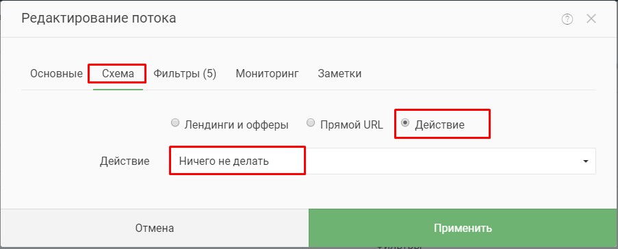Apply changes with the Применить button

pos(463,228)
